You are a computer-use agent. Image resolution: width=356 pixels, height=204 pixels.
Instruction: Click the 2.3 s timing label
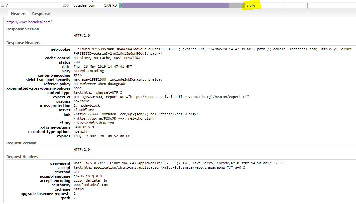tap(251, 5)
